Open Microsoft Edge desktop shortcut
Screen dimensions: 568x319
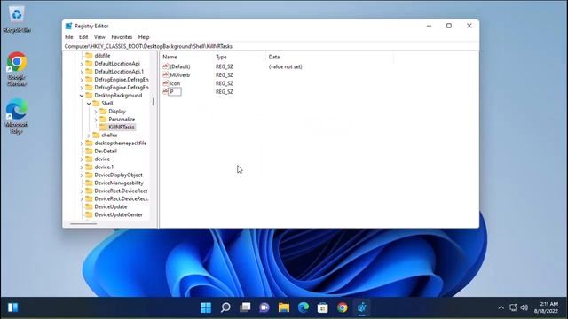(16, 116)
